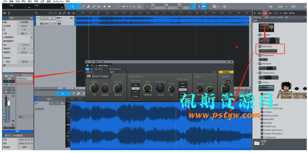
Task: Set Ping-Pong mode to Off
Action: [x=136, y=85]
